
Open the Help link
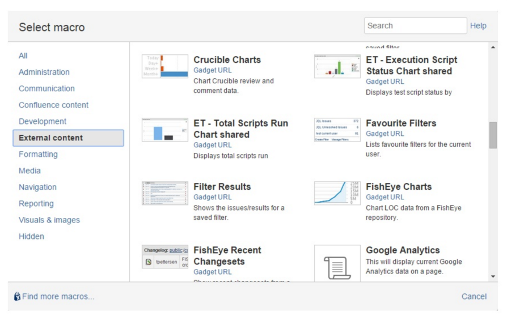pyautogui.click(x=478, y=25)
